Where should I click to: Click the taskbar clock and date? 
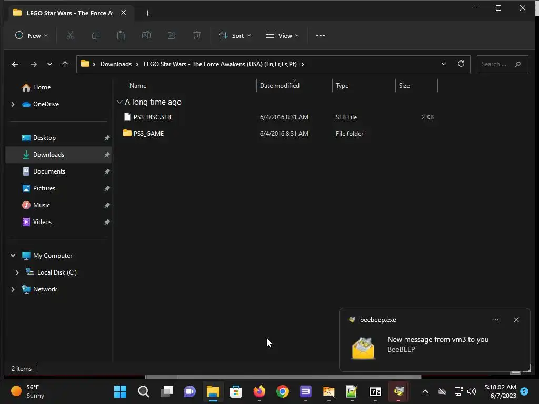tap(500, 391)
